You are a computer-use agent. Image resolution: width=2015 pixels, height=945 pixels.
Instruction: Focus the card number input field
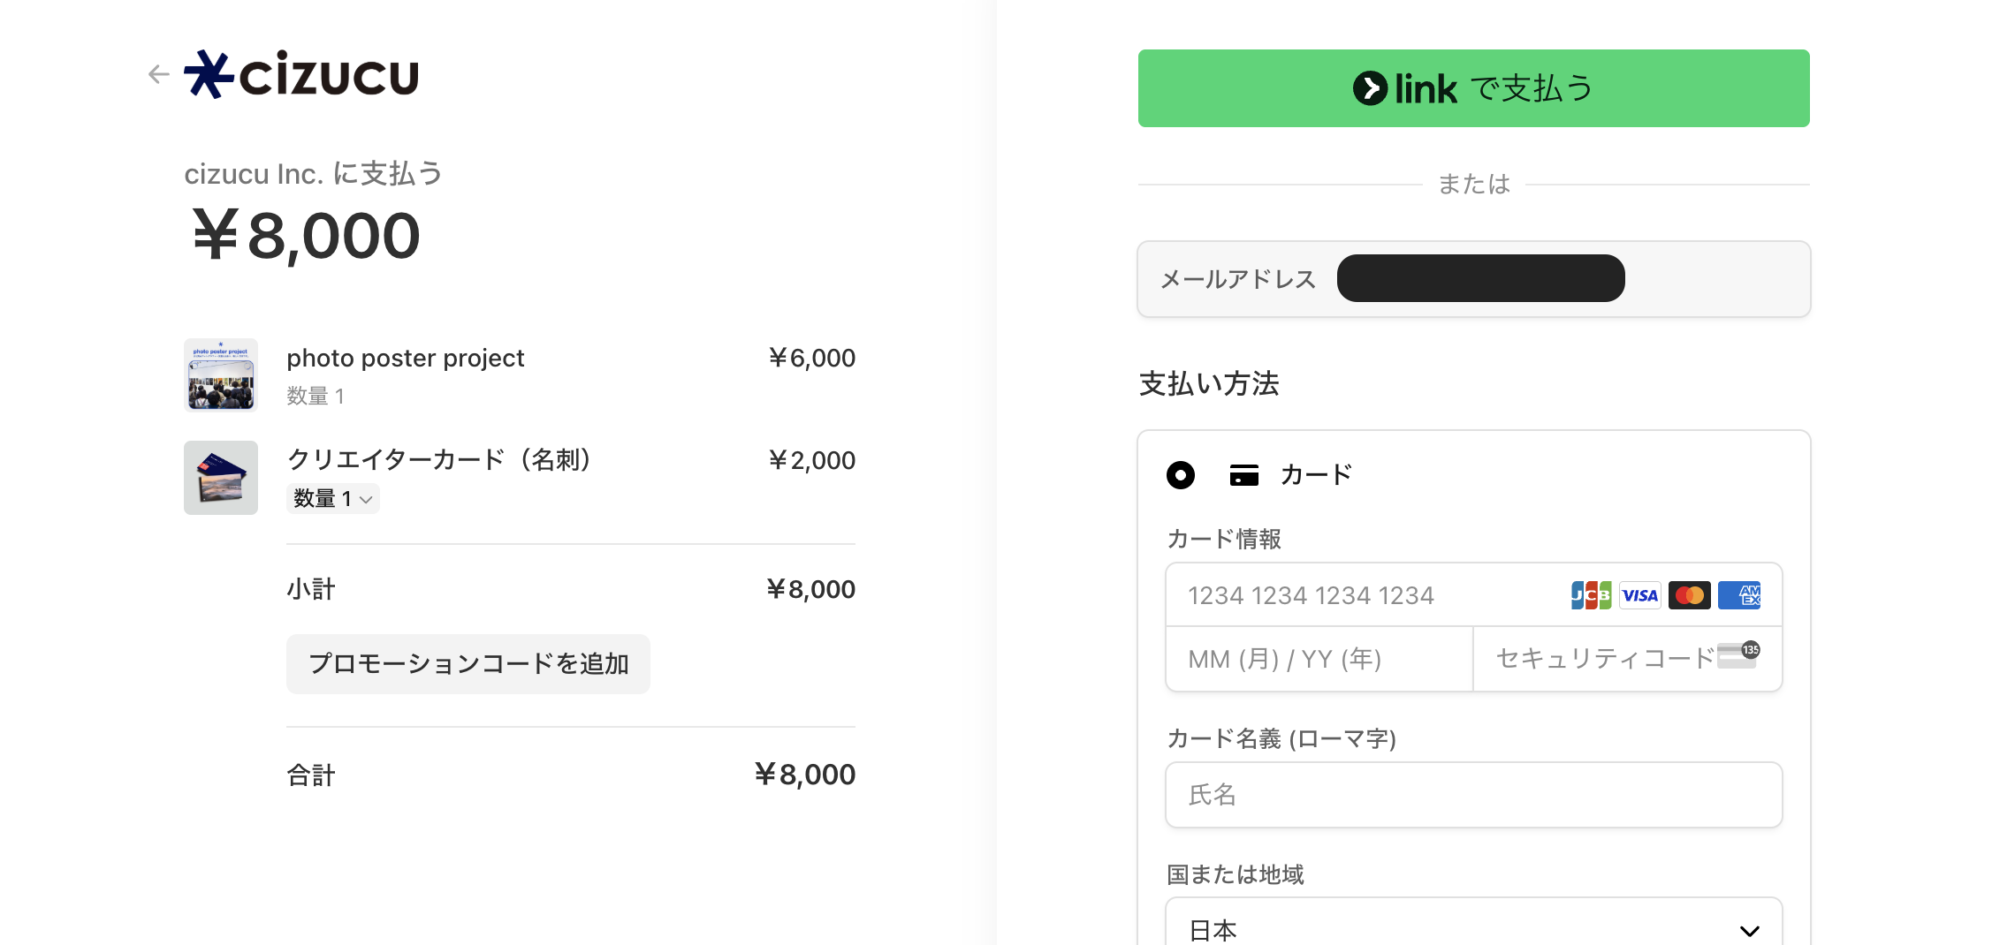tap(1361, 595)
